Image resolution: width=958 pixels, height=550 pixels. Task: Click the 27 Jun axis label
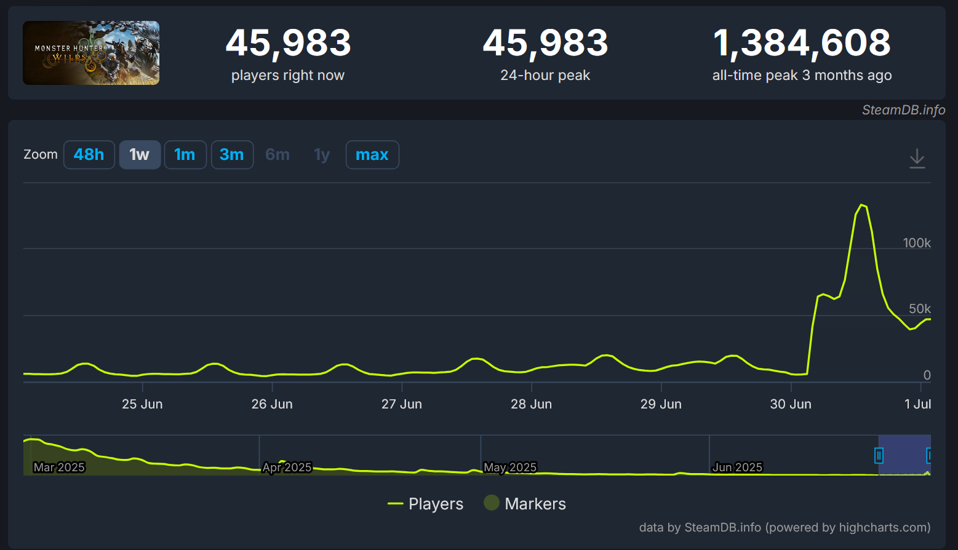point(402,404)
